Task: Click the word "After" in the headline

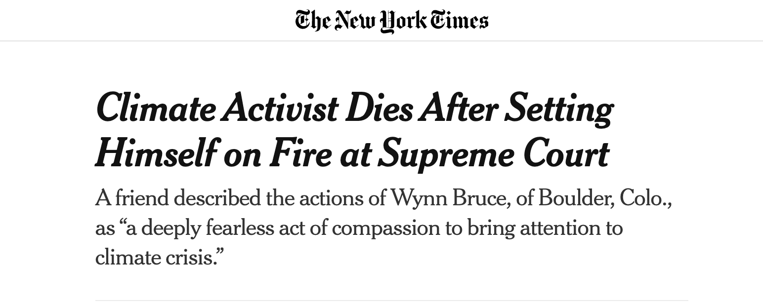Action: pos(458,108)
